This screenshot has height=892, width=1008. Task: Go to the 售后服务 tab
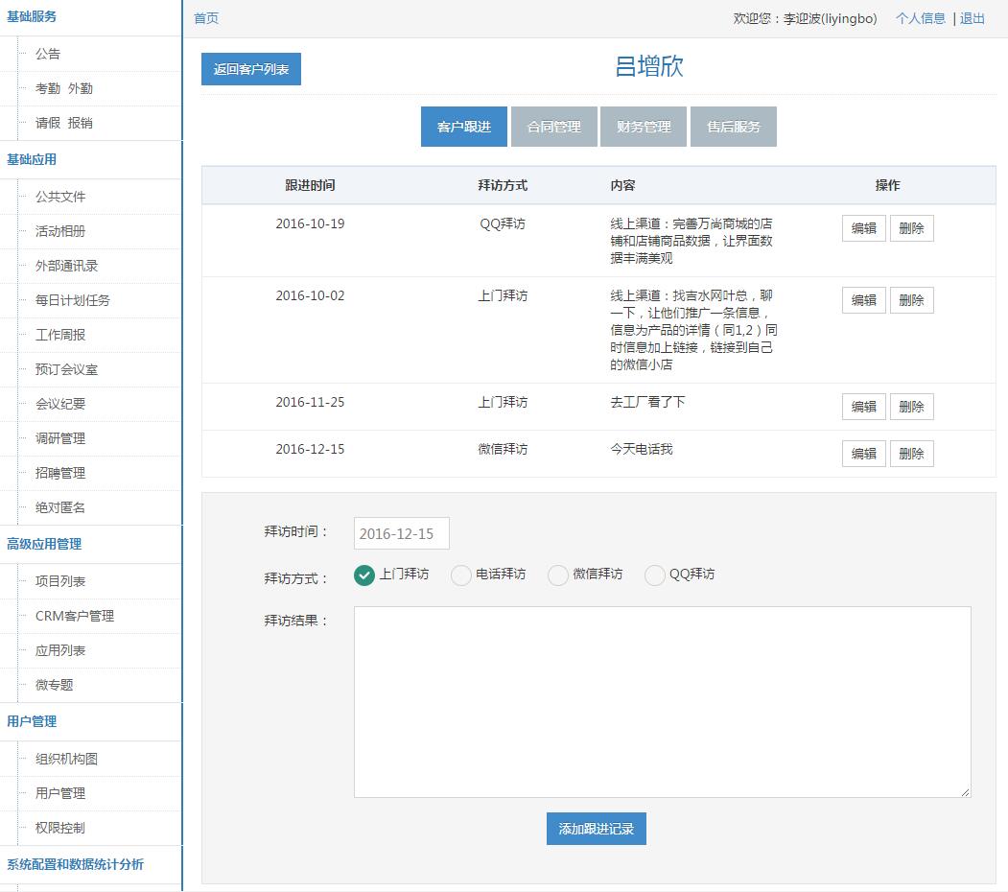point(734,127)
